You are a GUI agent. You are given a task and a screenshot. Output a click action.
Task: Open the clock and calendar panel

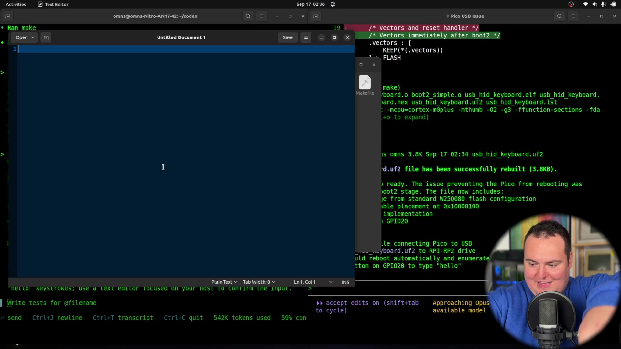tap(310, 4)
